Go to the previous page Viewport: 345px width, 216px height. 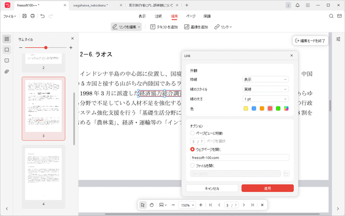[x=219, y=205]
